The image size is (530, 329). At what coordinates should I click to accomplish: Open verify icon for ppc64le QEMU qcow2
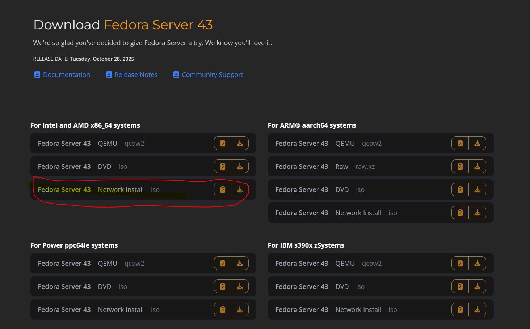pos(223,263)
